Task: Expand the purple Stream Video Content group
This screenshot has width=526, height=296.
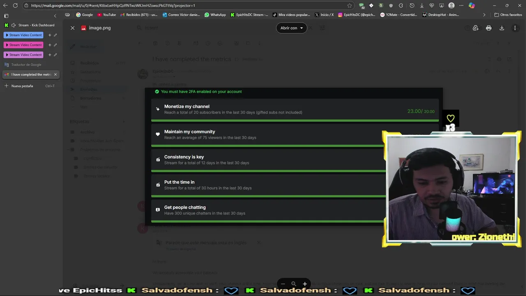Action: [23, 55]
